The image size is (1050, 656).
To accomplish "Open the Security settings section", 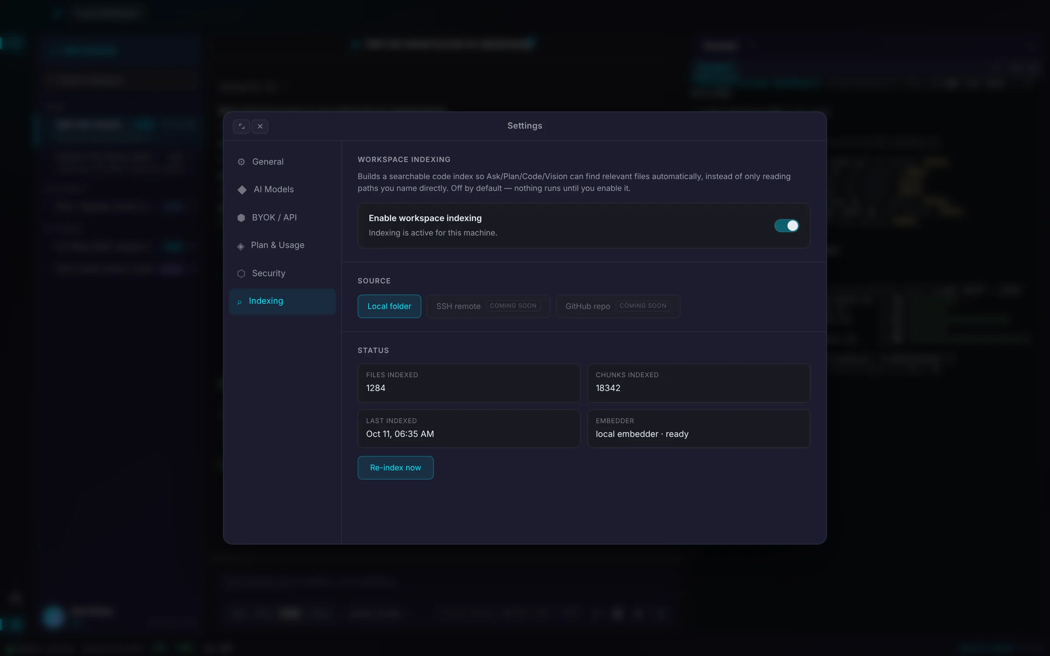I will point(282,273).
